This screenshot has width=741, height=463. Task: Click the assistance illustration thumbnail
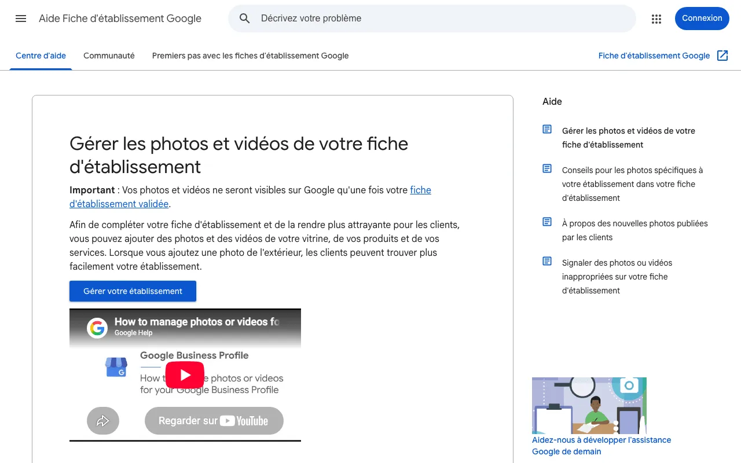589,406
